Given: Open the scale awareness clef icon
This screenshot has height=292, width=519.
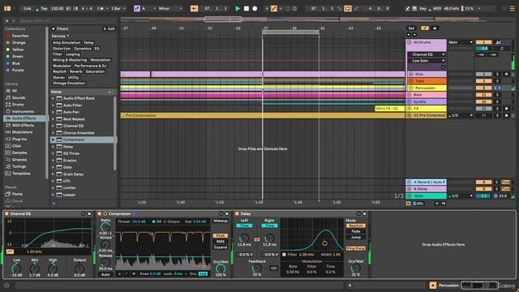Looking at the screenshot, I should (x=137, y=9).
